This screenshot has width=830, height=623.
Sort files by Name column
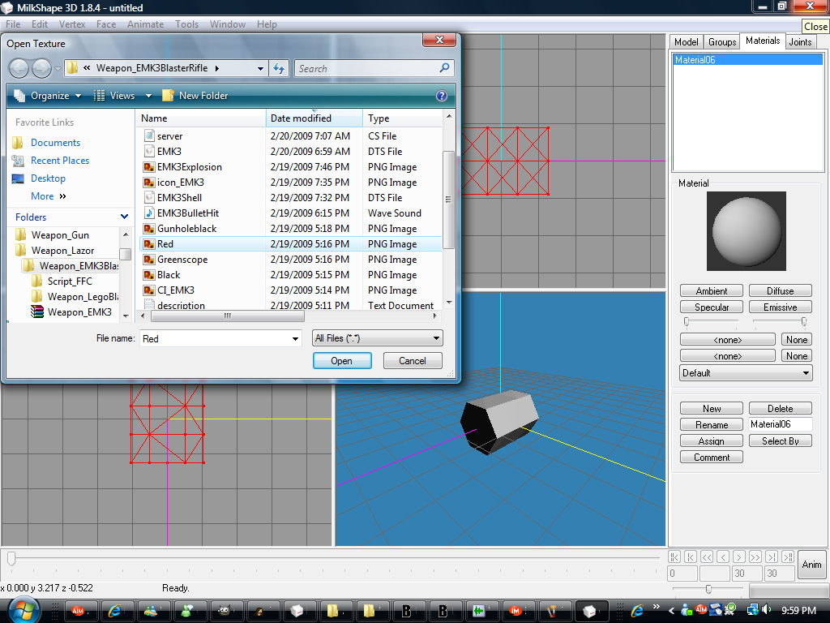click(x=201, y=118)
